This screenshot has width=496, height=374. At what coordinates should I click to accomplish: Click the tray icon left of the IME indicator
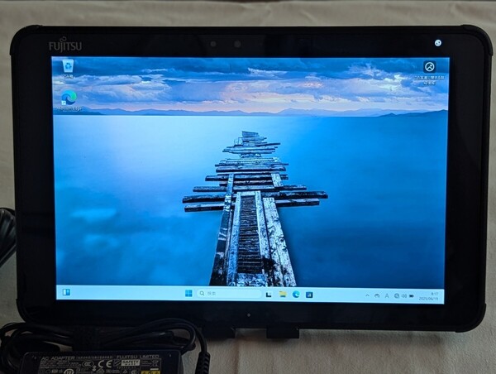pyautogui.click(x=377, y=295)
